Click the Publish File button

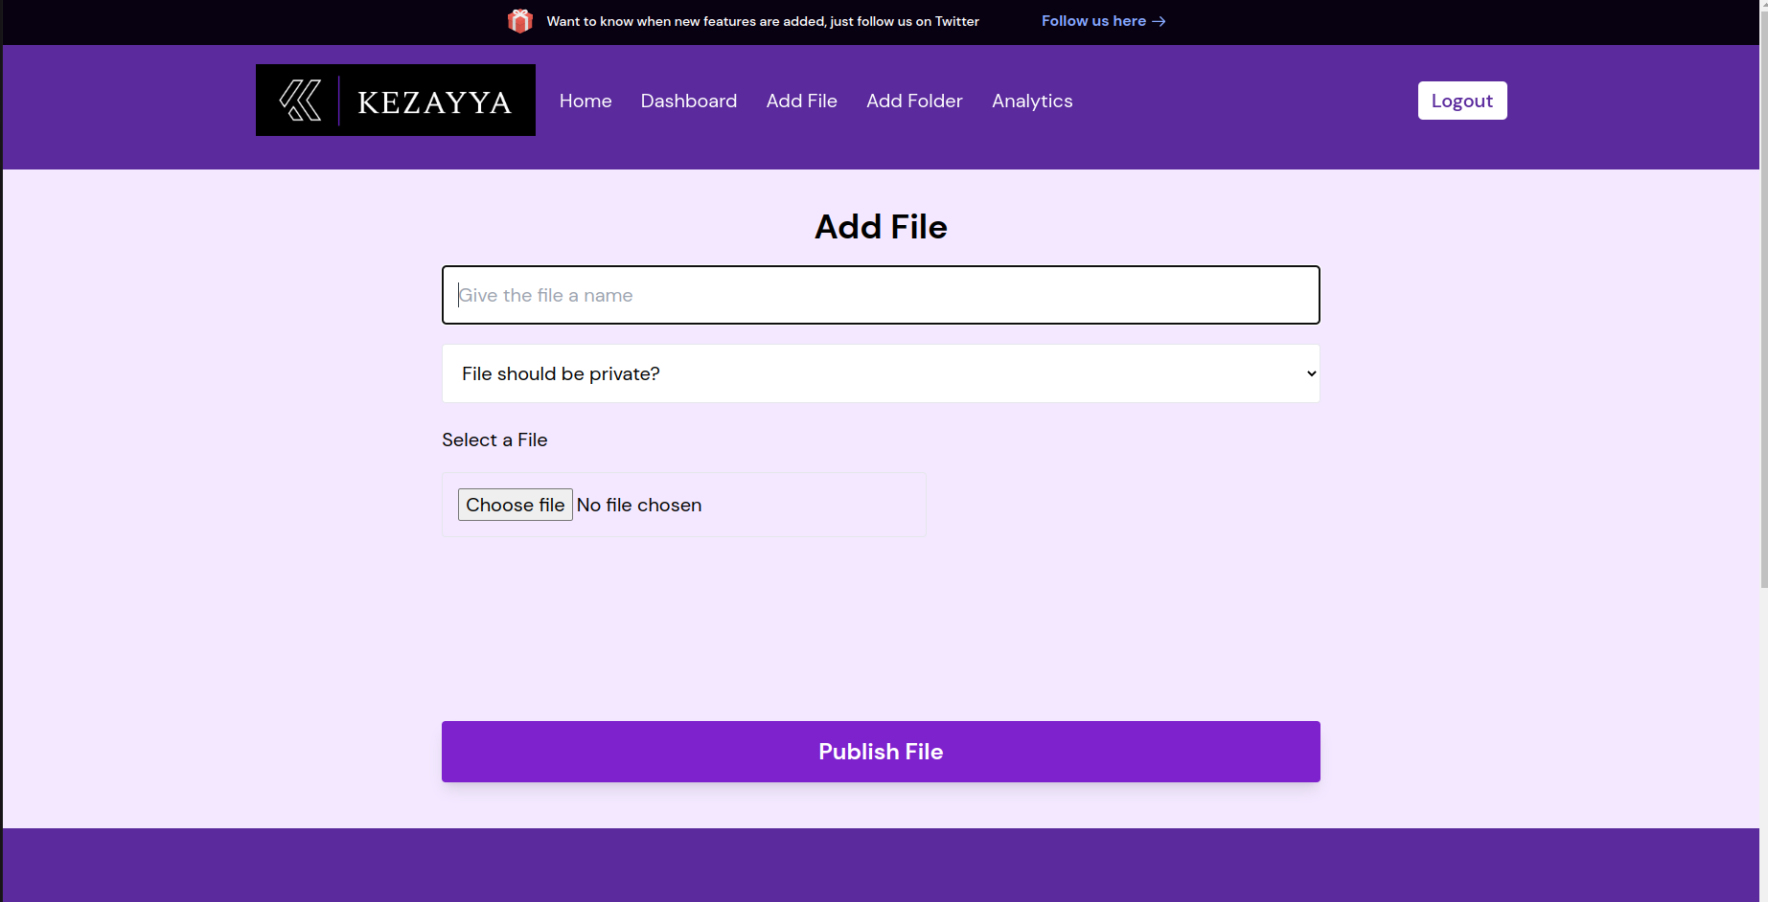(x=881, y=752)
